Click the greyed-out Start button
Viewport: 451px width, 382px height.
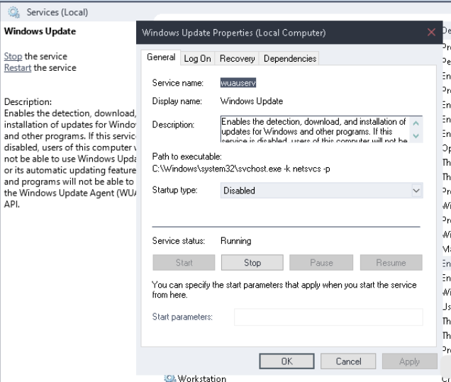click(184, 262)
